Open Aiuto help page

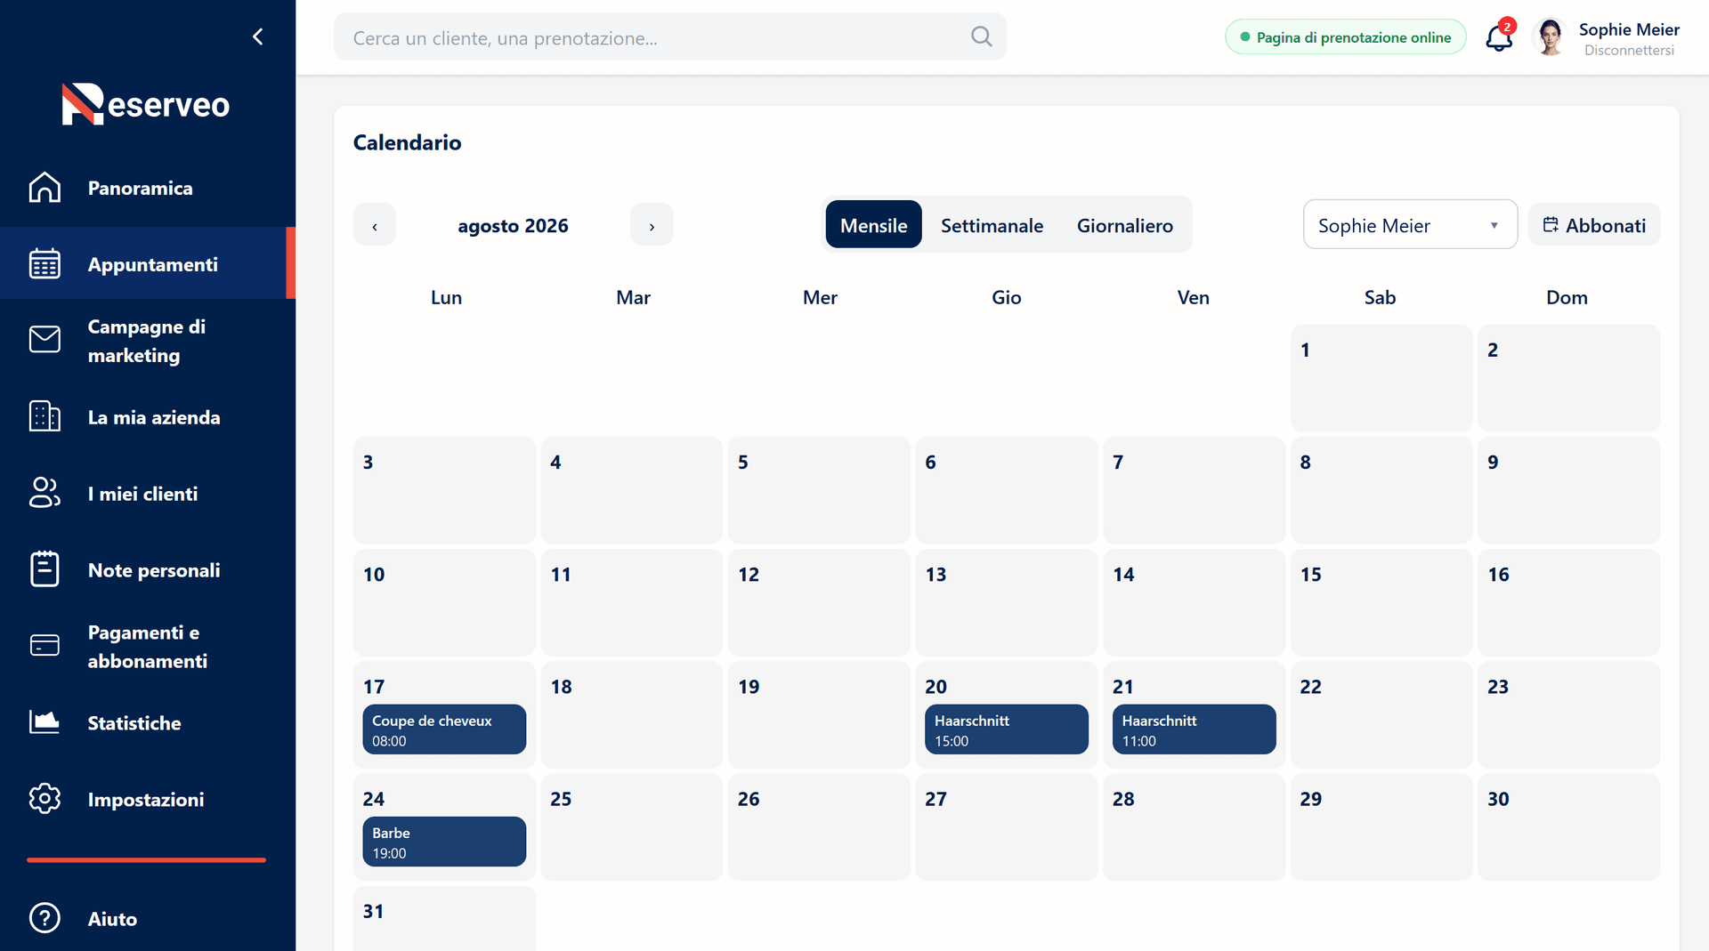148,918
